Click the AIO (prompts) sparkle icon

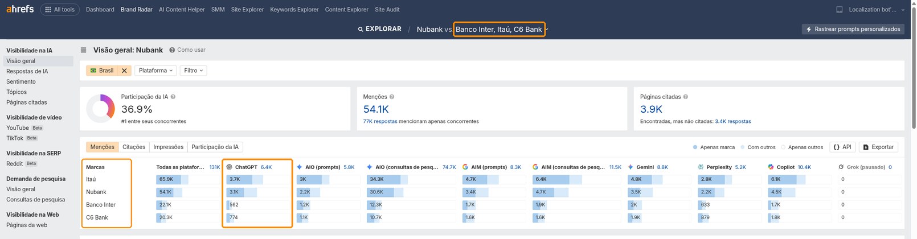click(x=300, y=167)
